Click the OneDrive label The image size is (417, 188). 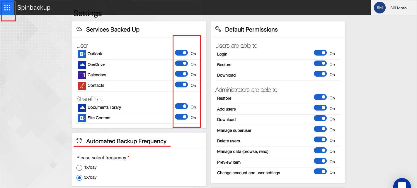(x=96, y=64)
